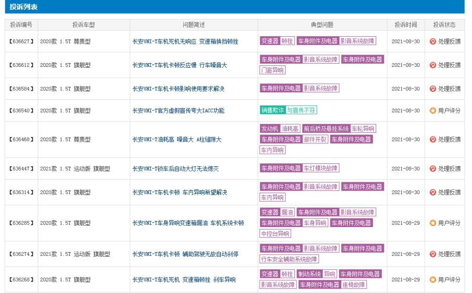Image resolution: width=472 pixels, height=293 pixels.
Task: Open complaint 长安UNI-T车机死机无响应 变速箱换挡顿挫
Action: pyautogui.click(x=185, y=41)
